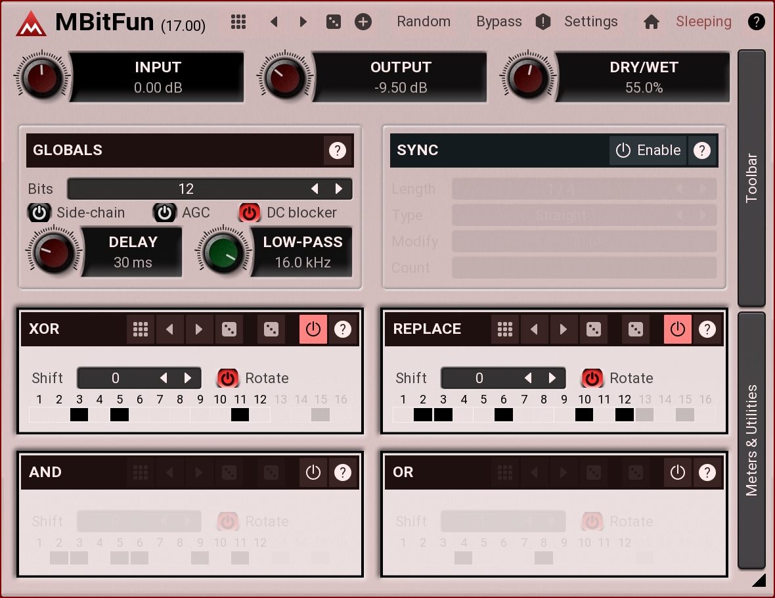Open the GLOBALS help question mark

click(x=338, y=150)
